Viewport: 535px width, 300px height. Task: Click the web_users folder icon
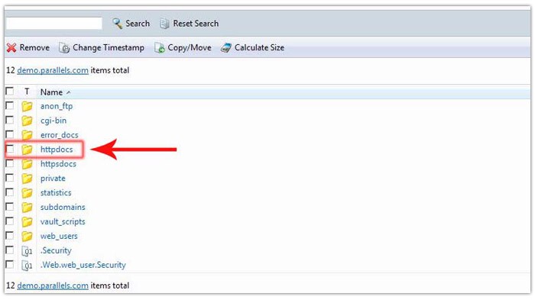[27, 236]
